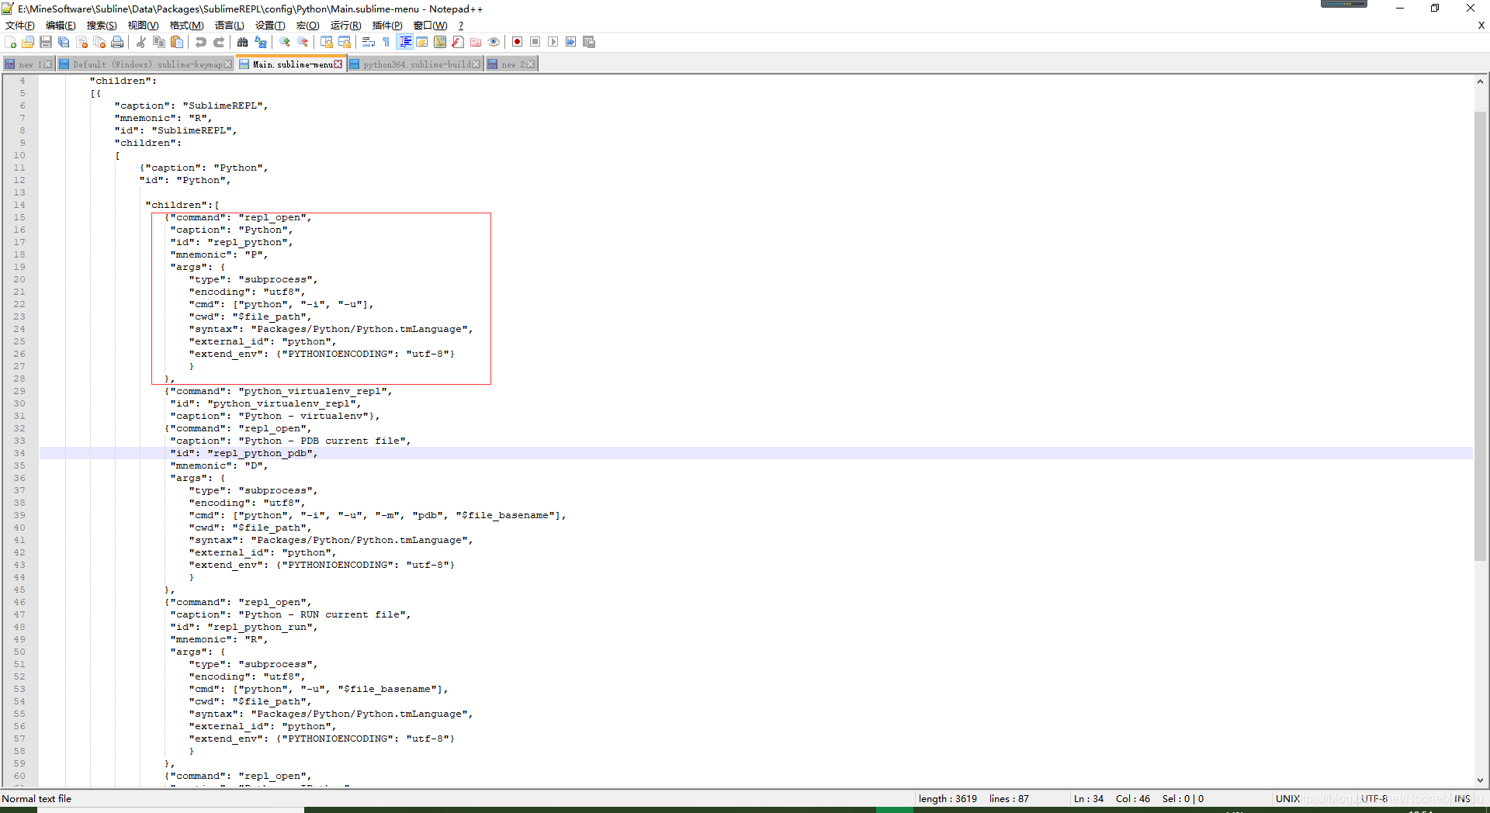The image size is (1490, 813).
Task: Close the Main.sublime-menu tab
Action: 338,64
